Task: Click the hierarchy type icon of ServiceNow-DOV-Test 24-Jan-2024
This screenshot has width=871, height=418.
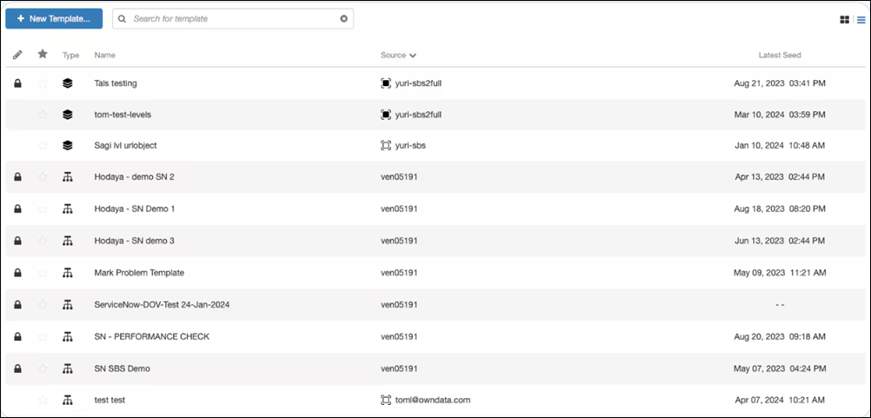Action: 68,304
